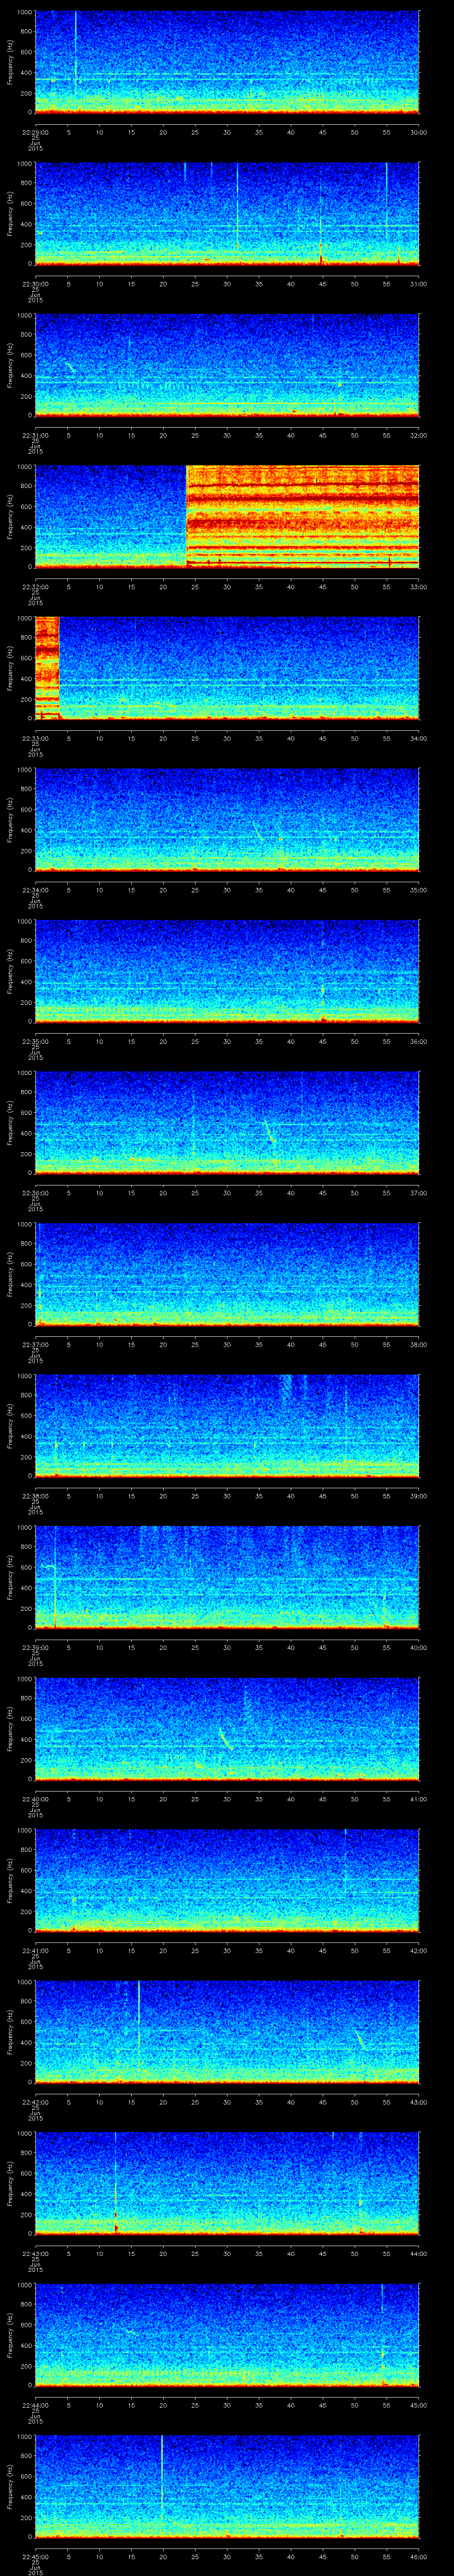Click the 22:45:00 start time label

(35, 2556)
